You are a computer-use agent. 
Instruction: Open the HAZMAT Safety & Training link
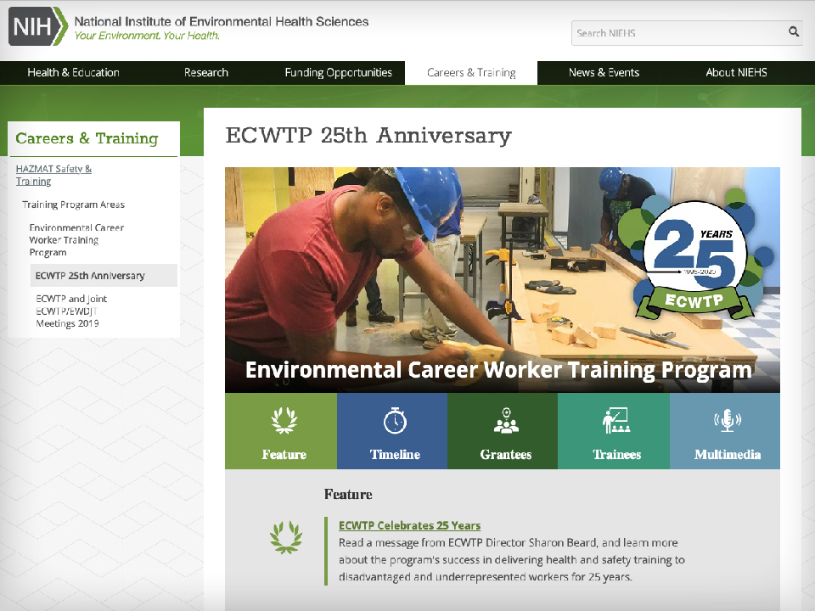pyautogui.click(x=53, y=175)
